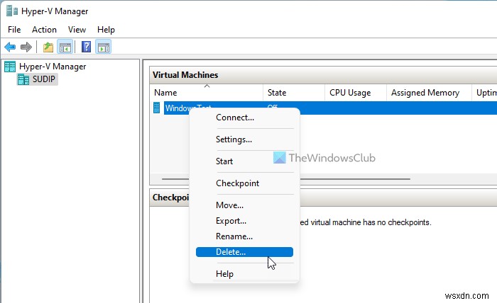Click the Back arrow toolbar icon
Image resolution: width=497 pixels, height=303 pixels.
(x=10, y=47)
